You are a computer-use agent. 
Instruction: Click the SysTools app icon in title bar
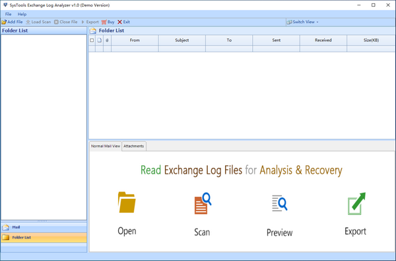coord(5,5)
